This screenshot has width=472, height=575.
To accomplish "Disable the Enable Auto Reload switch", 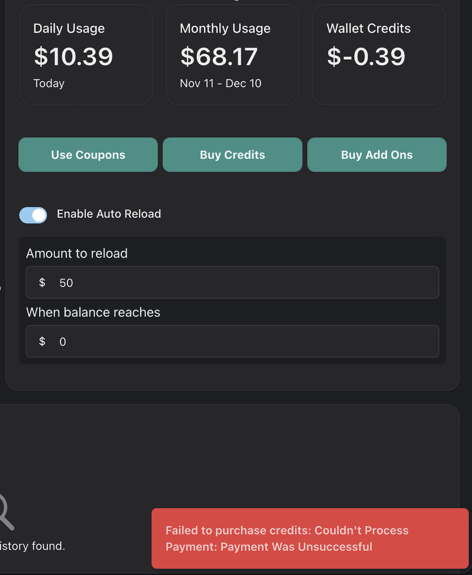I will pos(33,215).
